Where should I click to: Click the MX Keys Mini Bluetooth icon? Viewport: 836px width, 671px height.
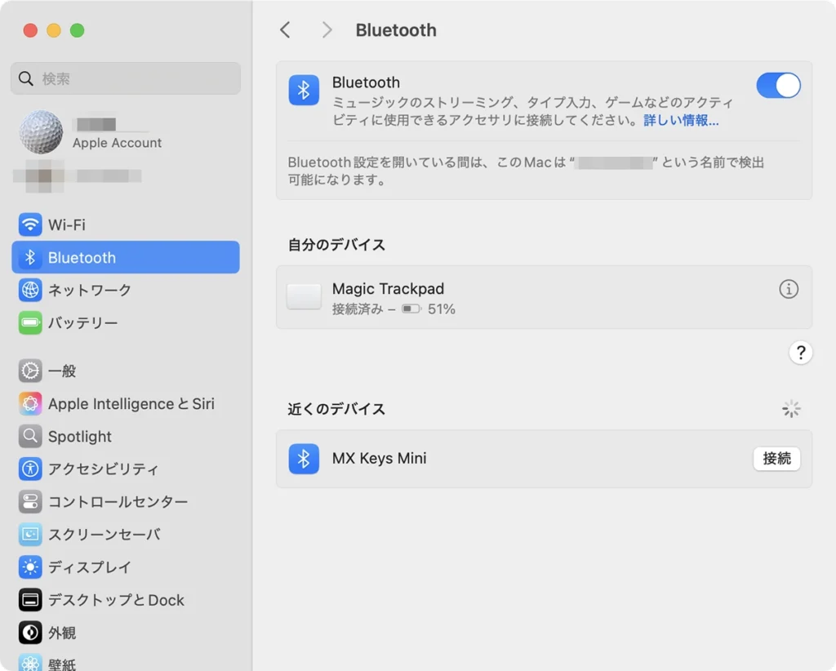pyautogui.click(x=304, y=458)
